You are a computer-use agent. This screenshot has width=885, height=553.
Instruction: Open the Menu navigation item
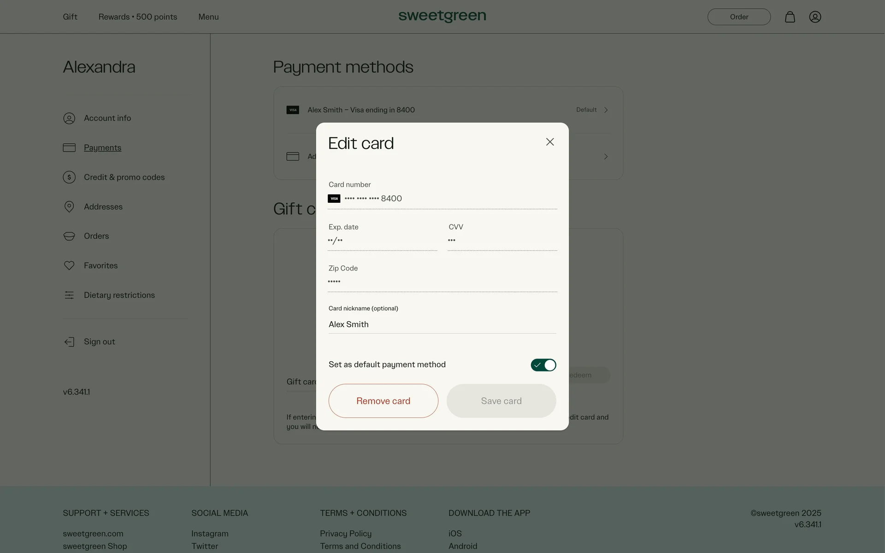click(208, 17)
